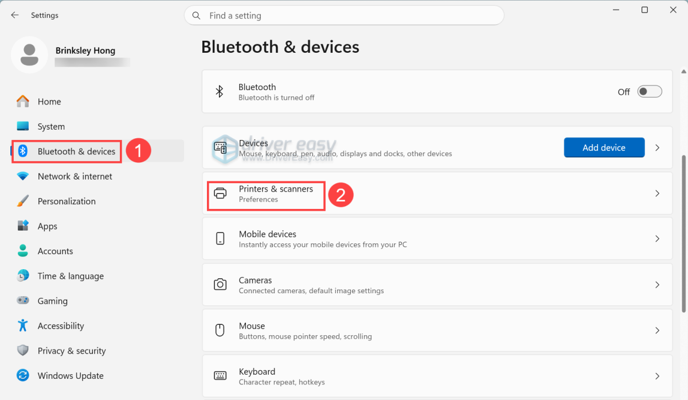This screenshot has height=400, width=688.
Task: Select Bluetooth & devices in sidebar
Action: [97, 152]
